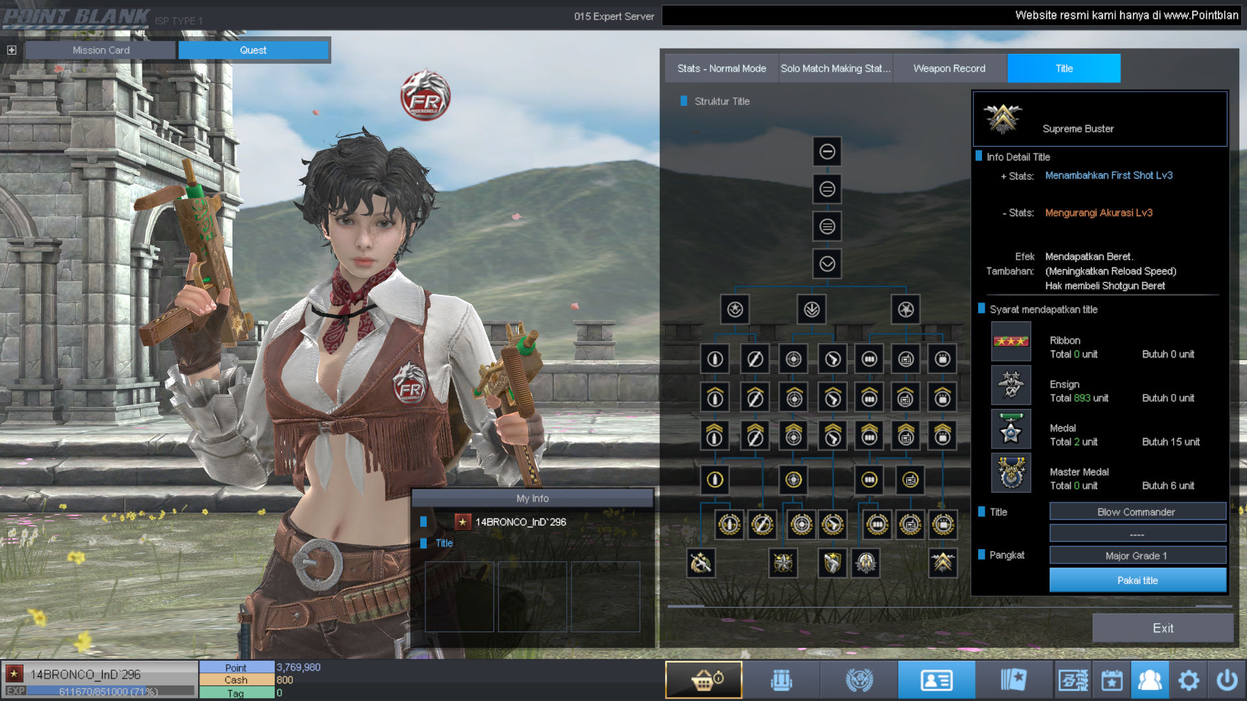The height and width of the screenshot is (701, 1247).
Task: Select the Title tab
Action: coord(1064,68)
